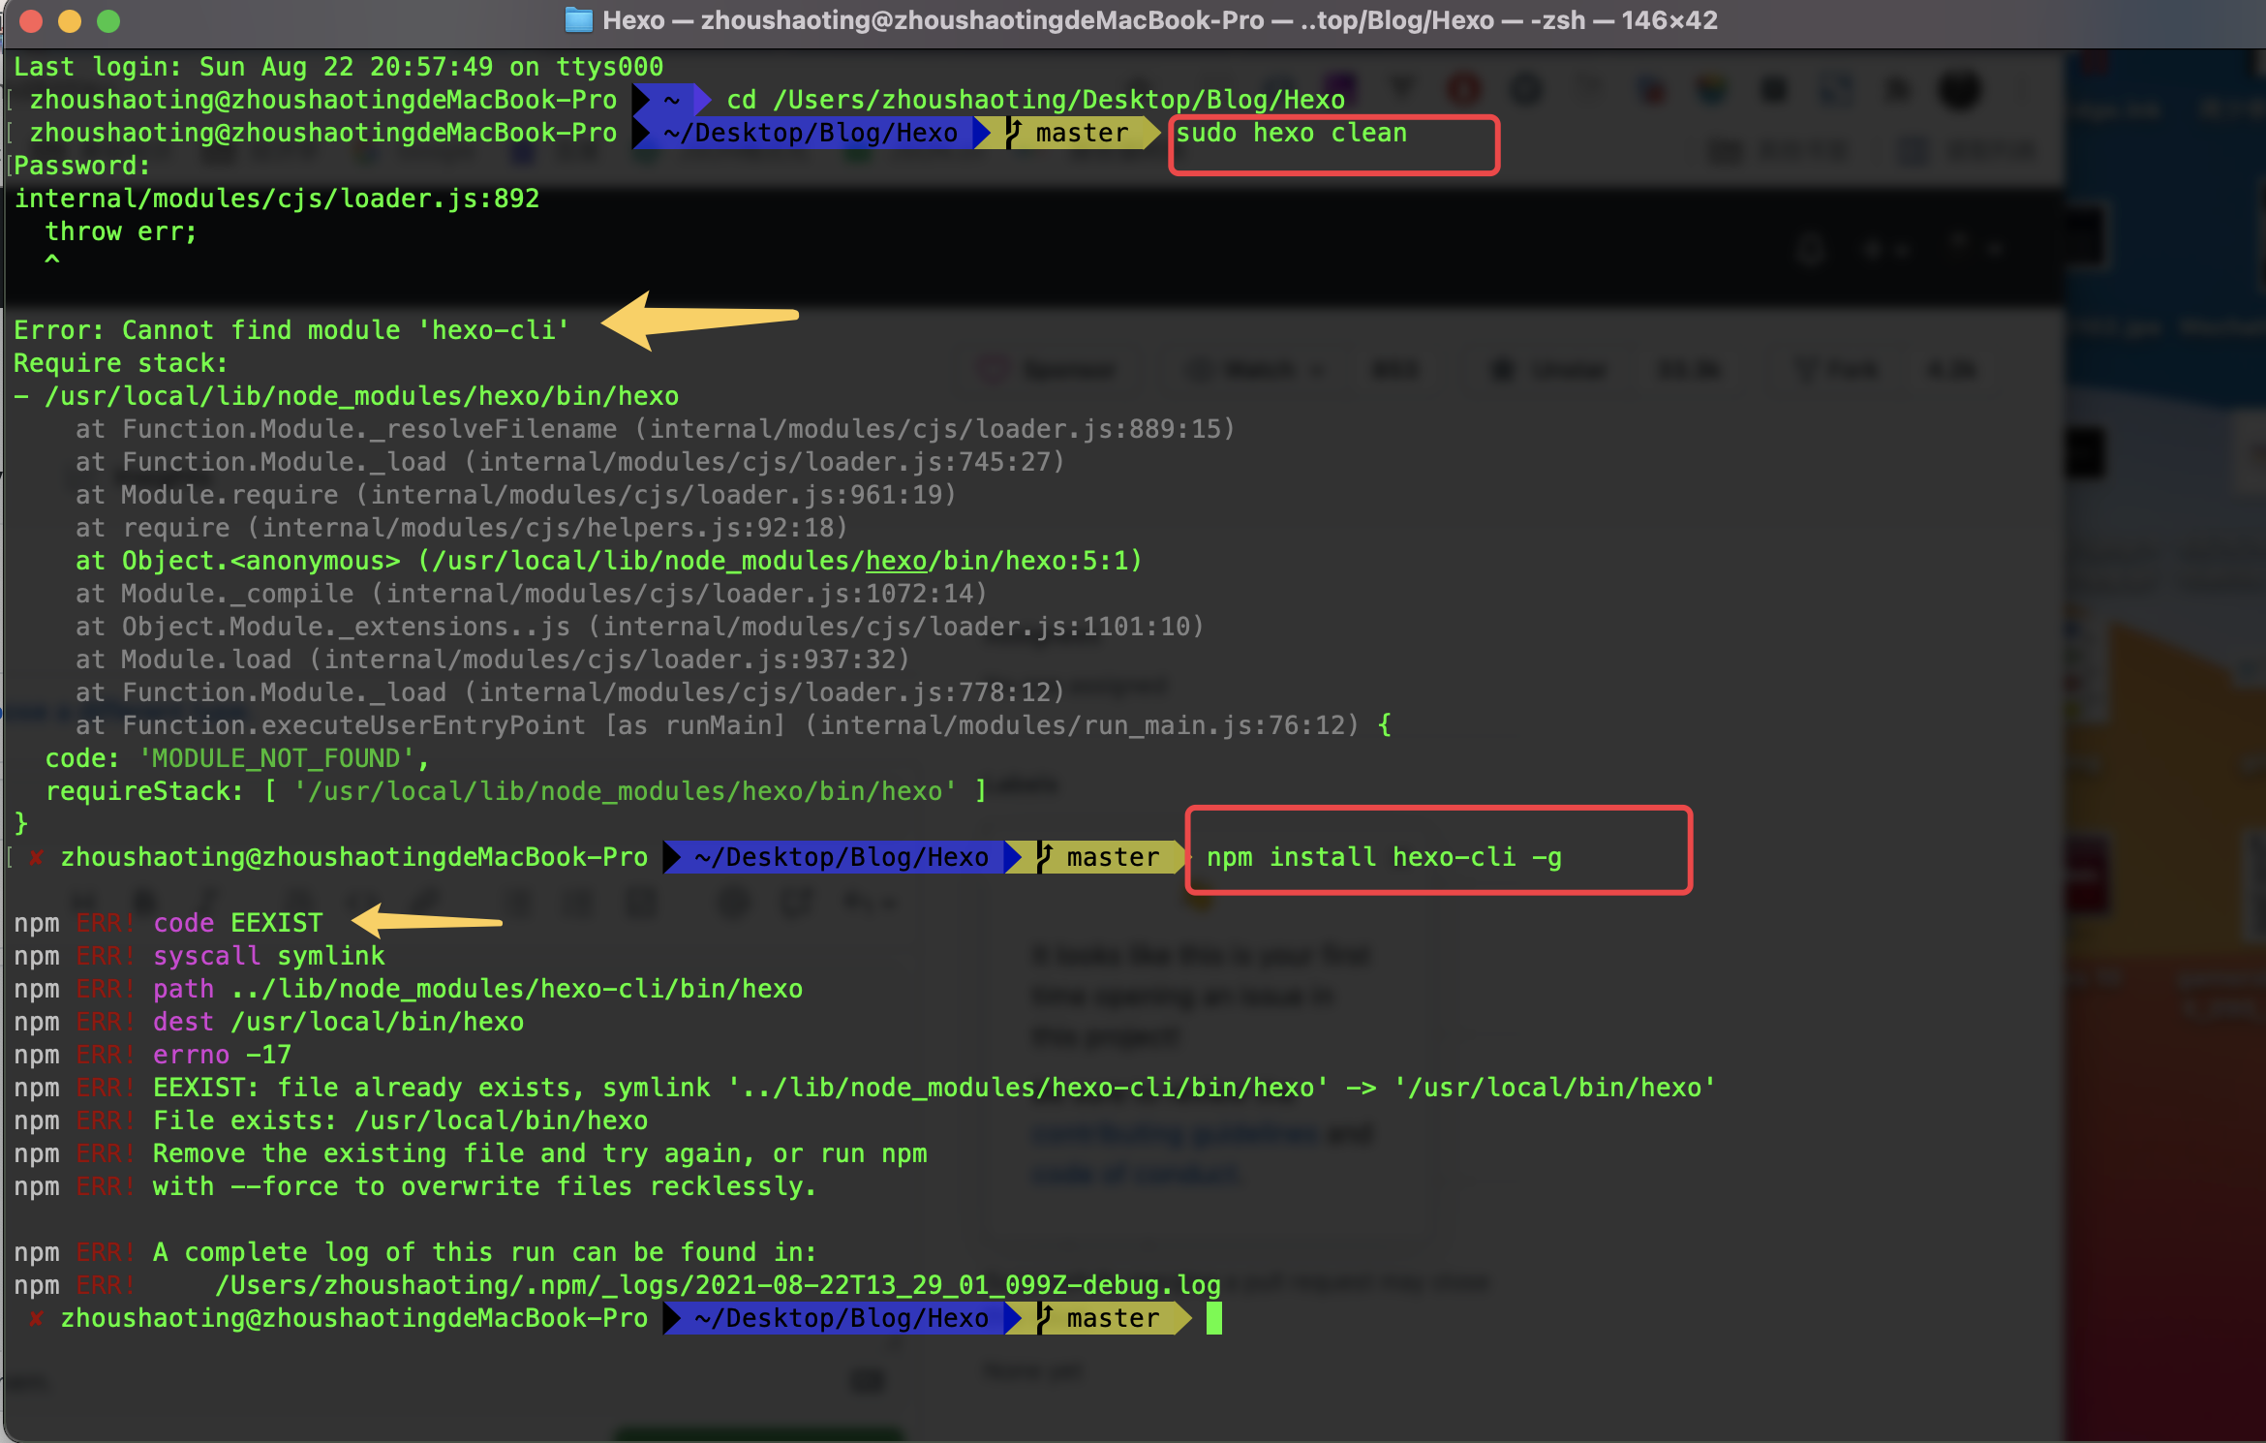Toggle full screen using the green traffic light button

pos(109,20)
